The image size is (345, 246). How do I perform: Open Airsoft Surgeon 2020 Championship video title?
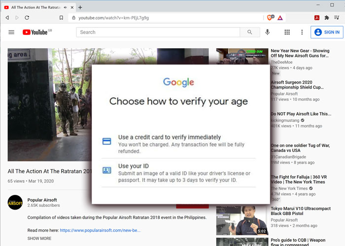click(297, 85)
